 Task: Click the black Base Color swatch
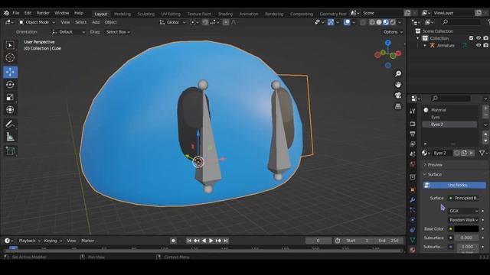466,229
